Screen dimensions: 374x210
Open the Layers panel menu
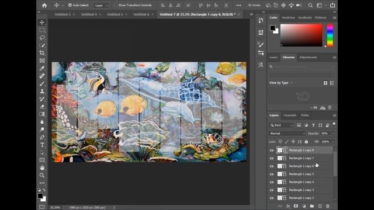[334, 116]
